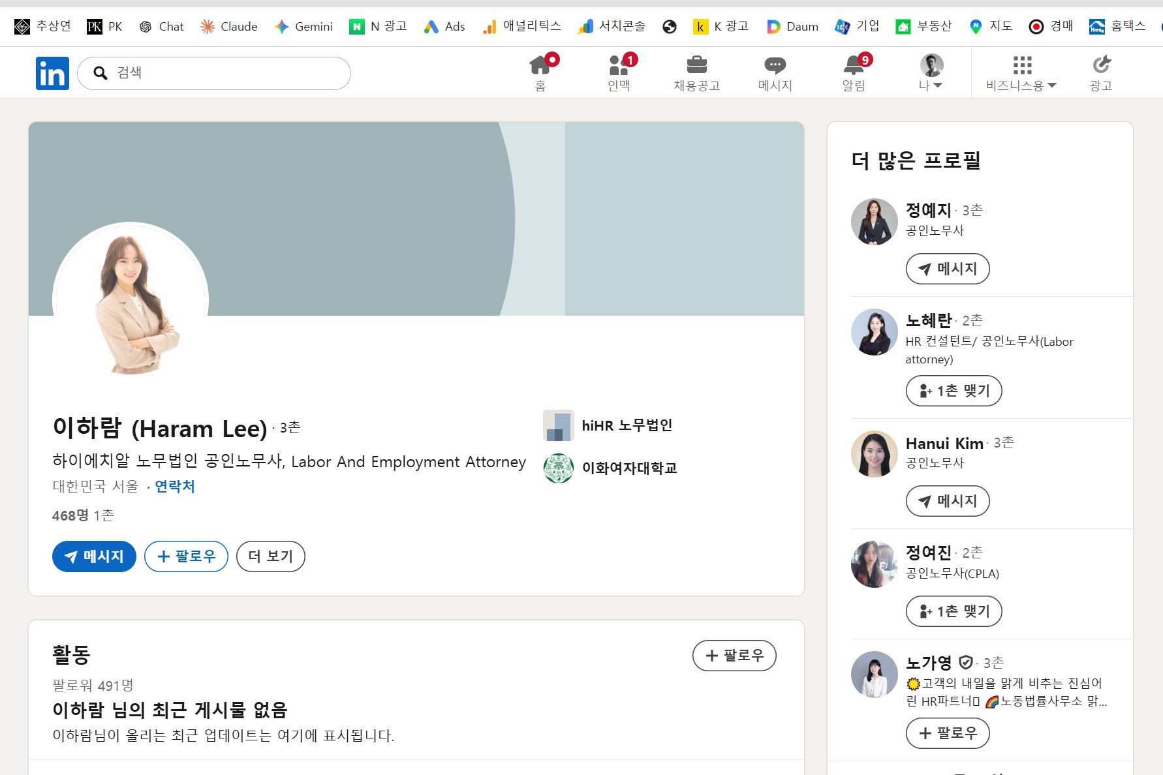This screenshot has height=775, width=1163.
Task: View 이하람's profile photo
Action: (x=131, y=300)
